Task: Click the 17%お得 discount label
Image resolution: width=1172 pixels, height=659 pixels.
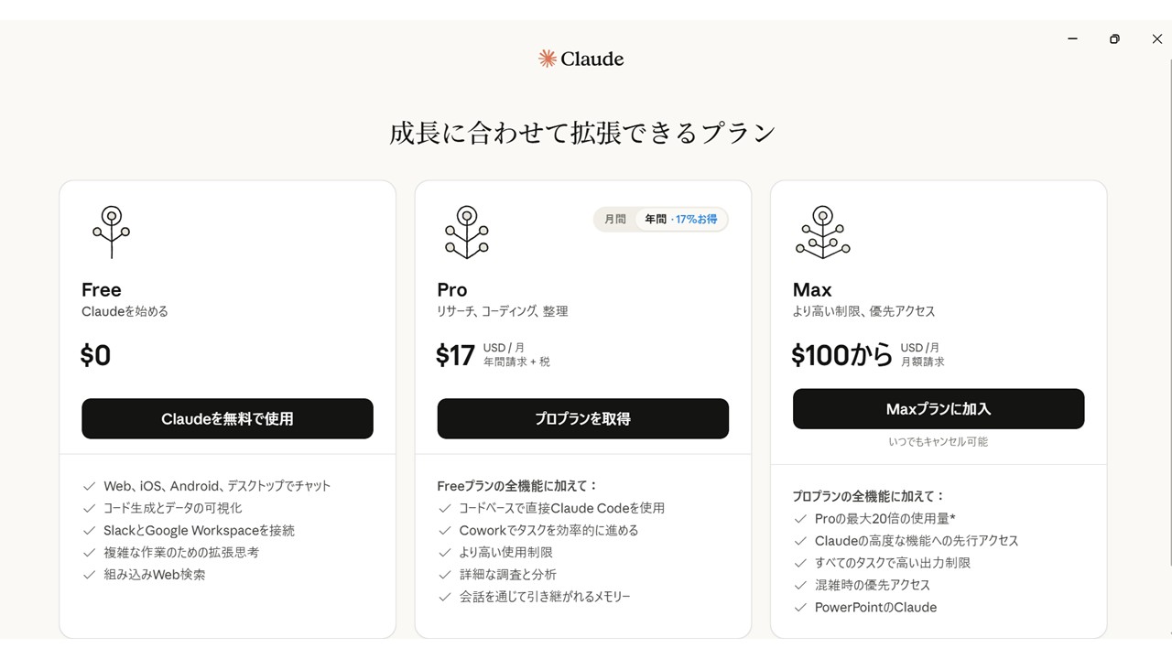Action: 696,220
